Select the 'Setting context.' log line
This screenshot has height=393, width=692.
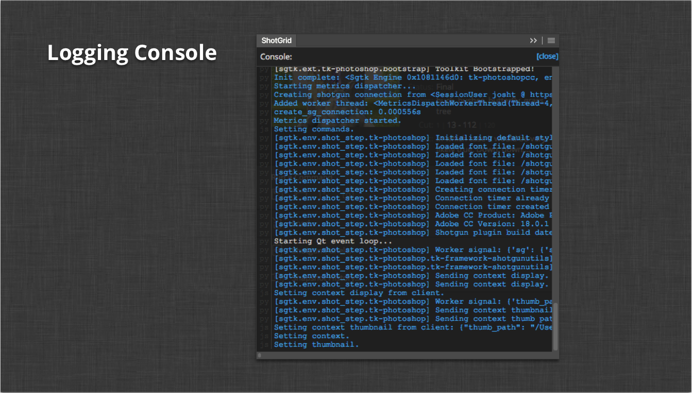point(312,336)
